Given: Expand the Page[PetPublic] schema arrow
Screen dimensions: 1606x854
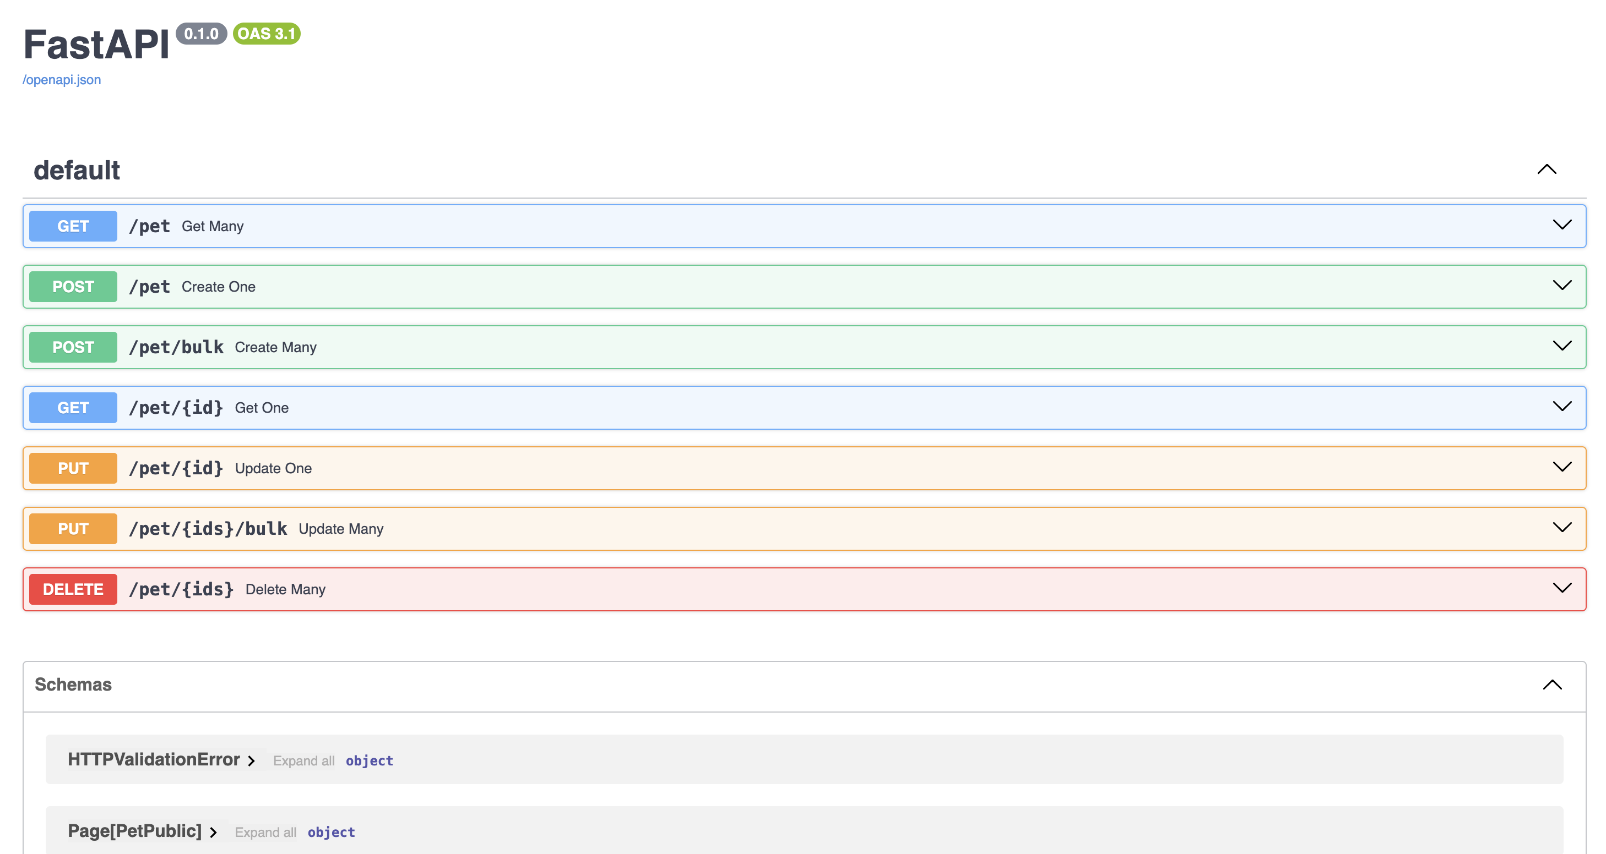Looking at the screenshot, I should 213,832.
